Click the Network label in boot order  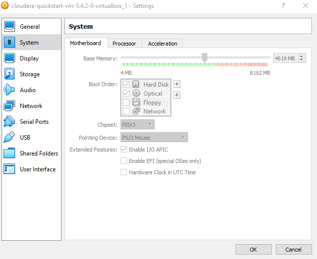pos(155,111)
